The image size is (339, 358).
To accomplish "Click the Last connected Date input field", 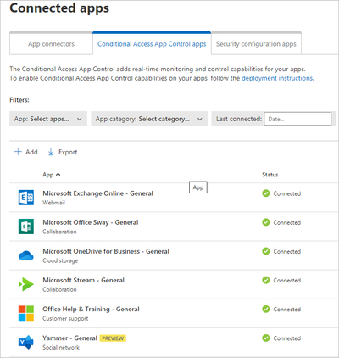I will 297,119.
